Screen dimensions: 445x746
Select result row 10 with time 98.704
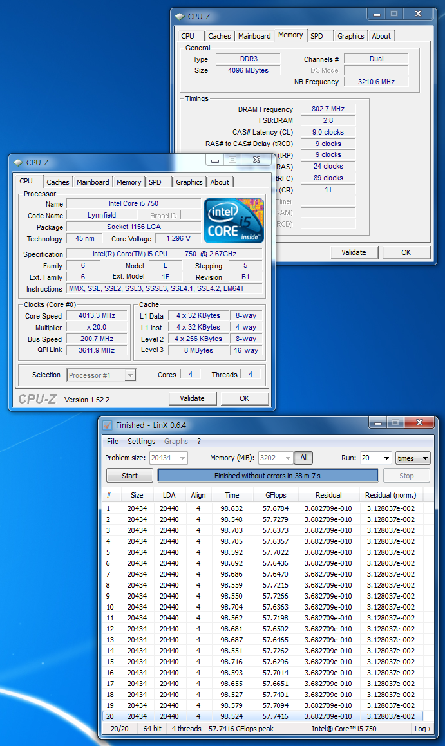tap(263, 607)
